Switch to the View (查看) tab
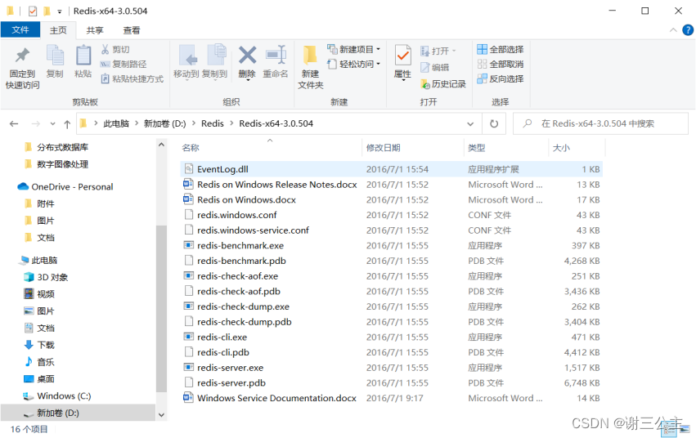 pyautogui.click(x=132, y=30)
